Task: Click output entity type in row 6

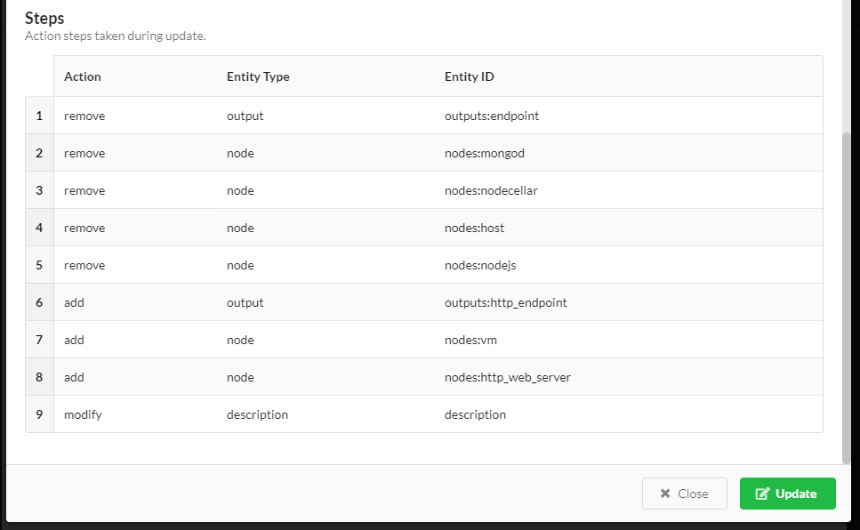Action: [245, 302]
